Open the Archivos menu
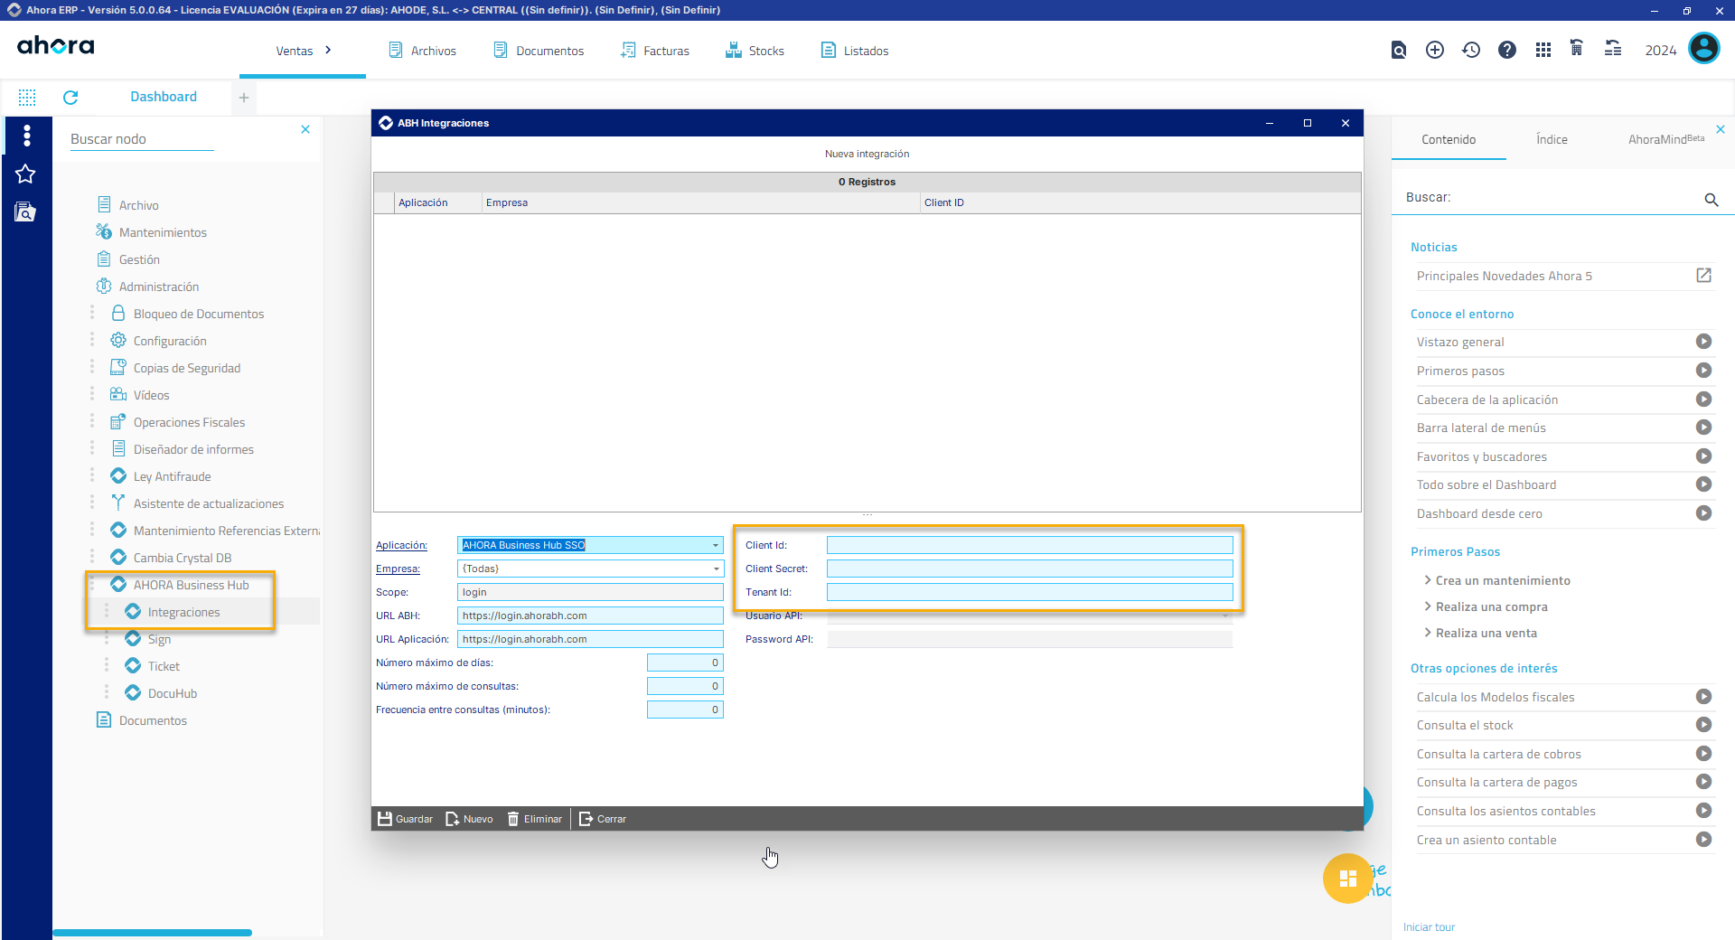The image size is (1735, 940). 423,51
